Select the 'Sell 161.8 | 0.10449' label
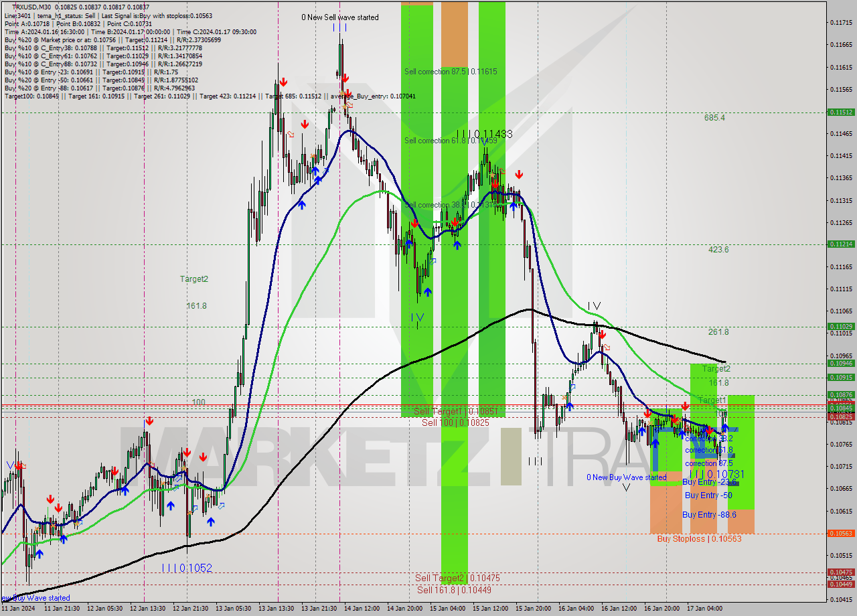The width and height of the screenshot is (857, 616). [x=454, y=589]
